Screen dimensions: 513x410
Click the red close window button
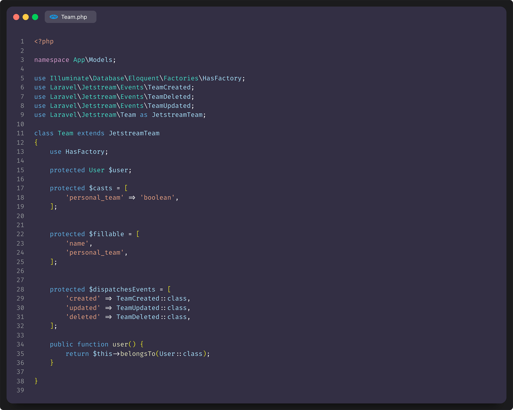coord(16,17)
